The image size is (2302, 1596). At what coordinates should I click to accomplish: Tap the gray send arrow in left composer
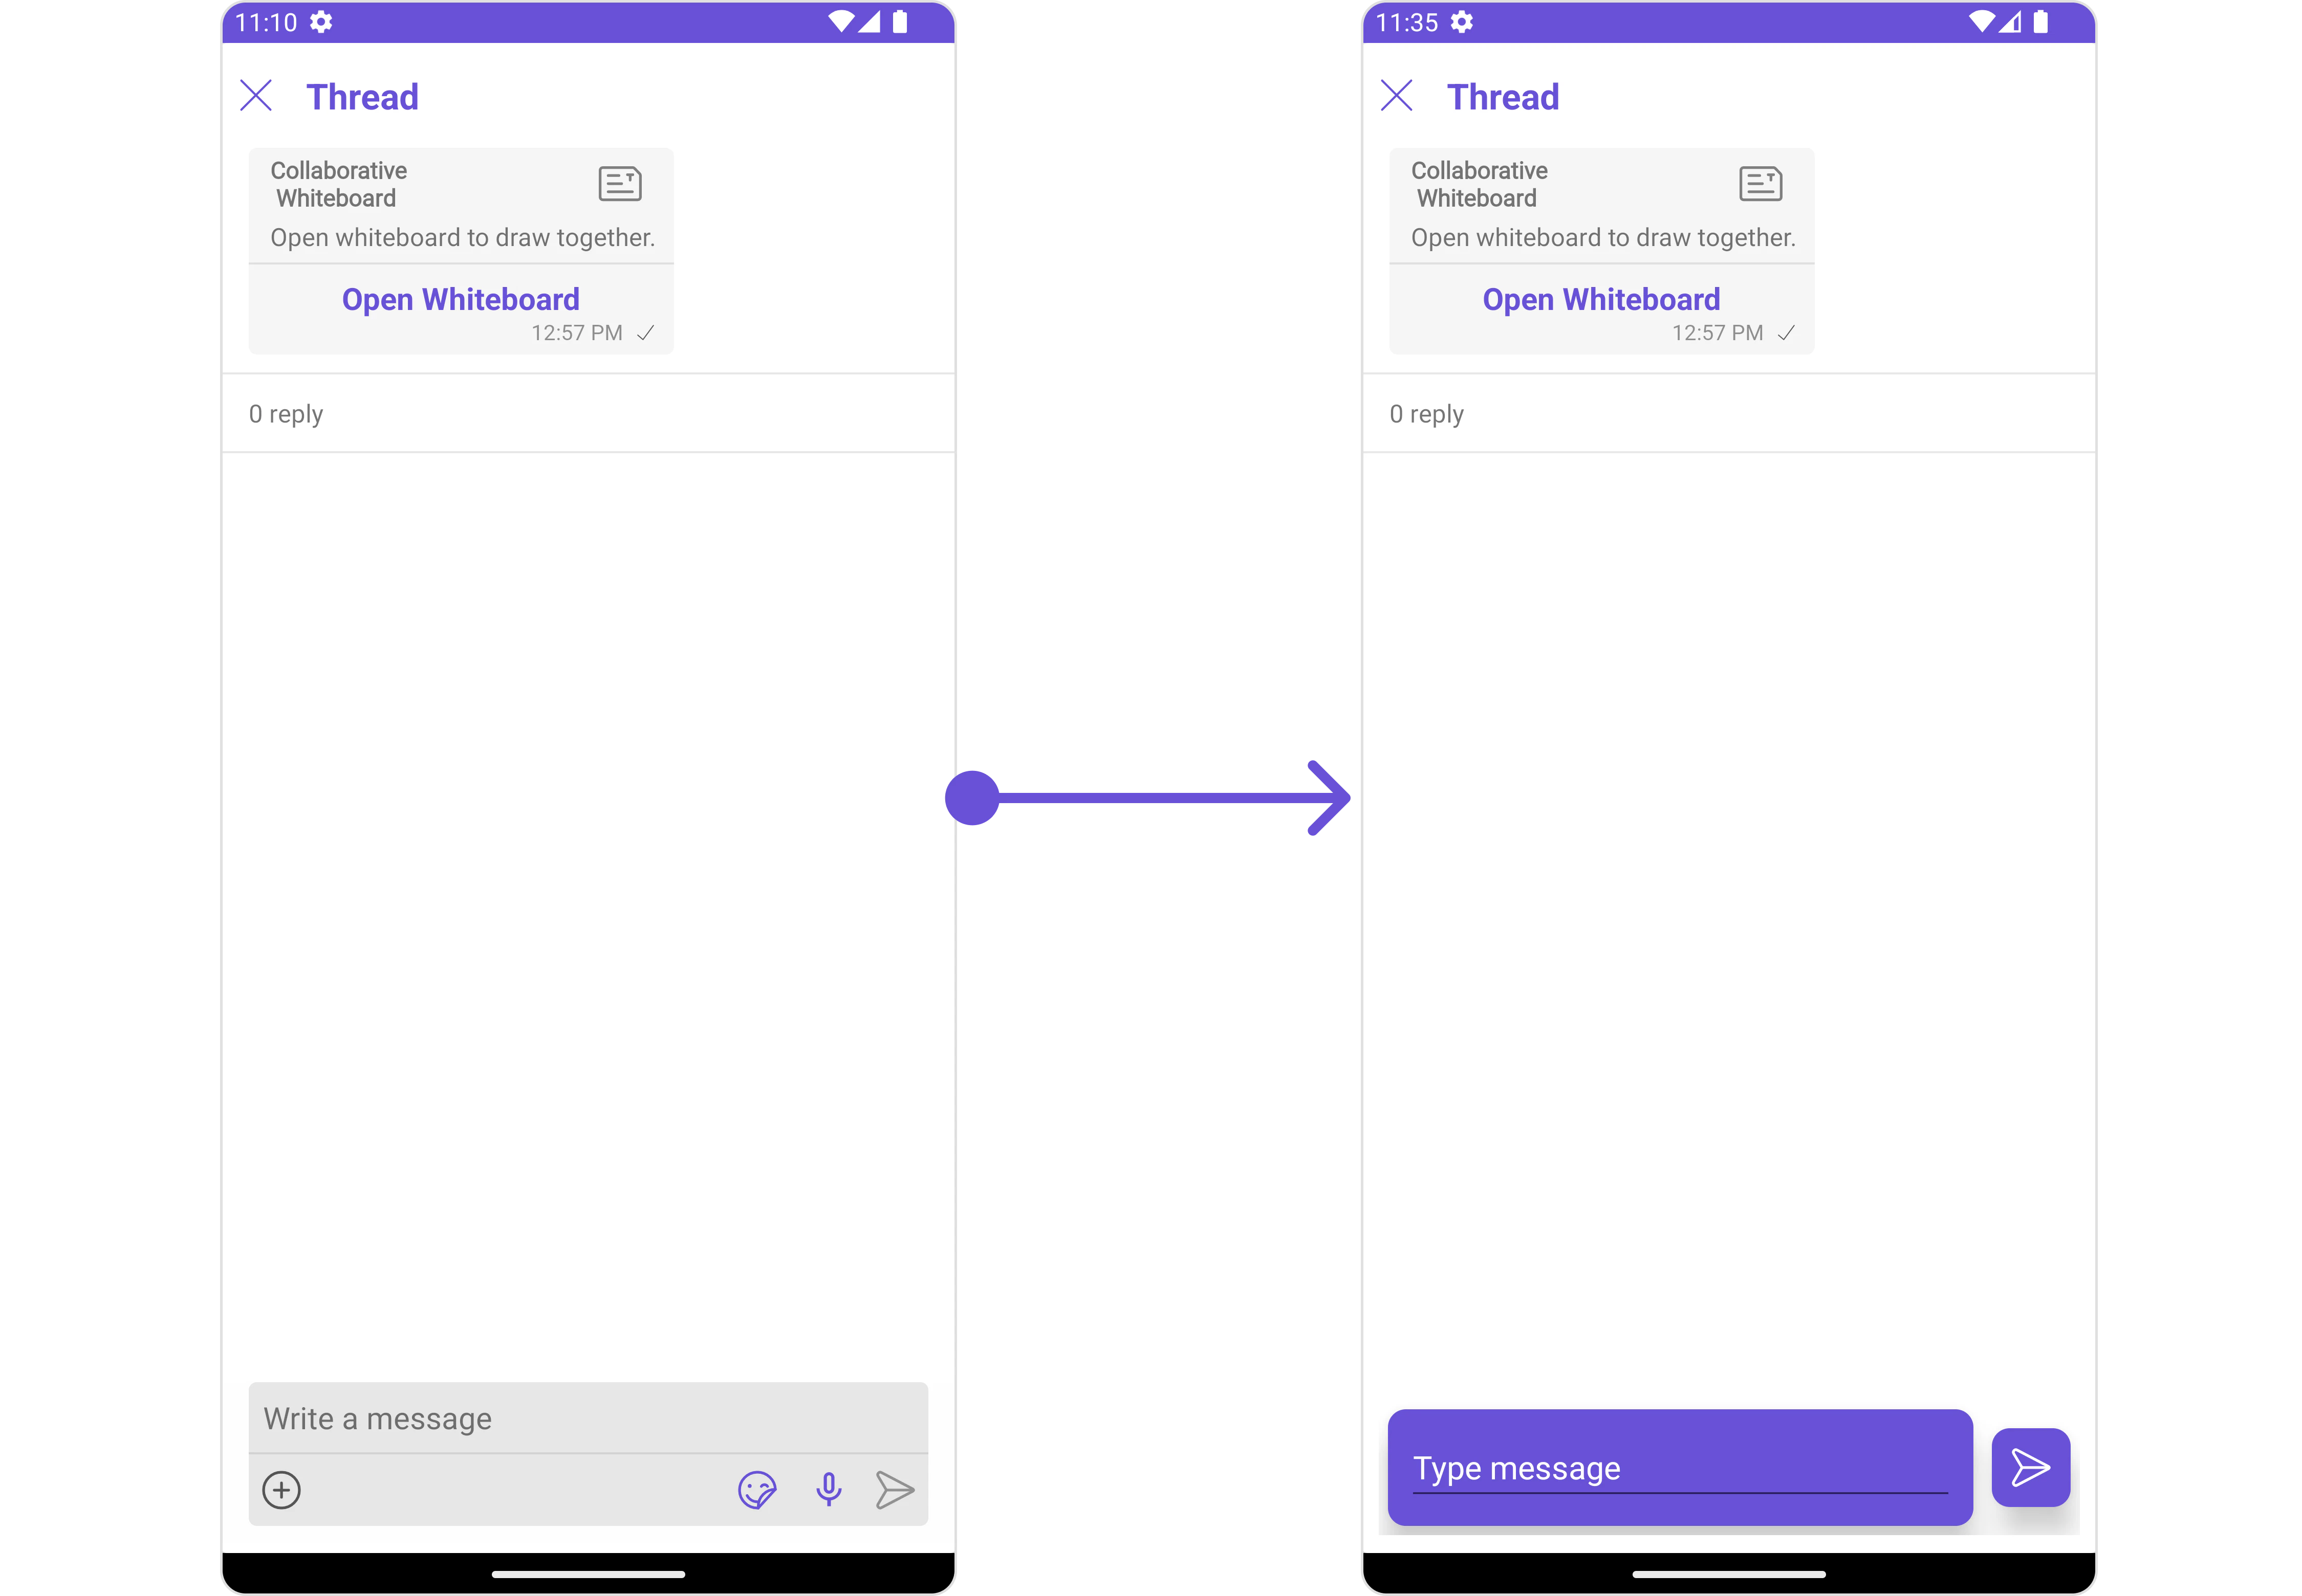pyautogui.click(x=895, y=1490)
